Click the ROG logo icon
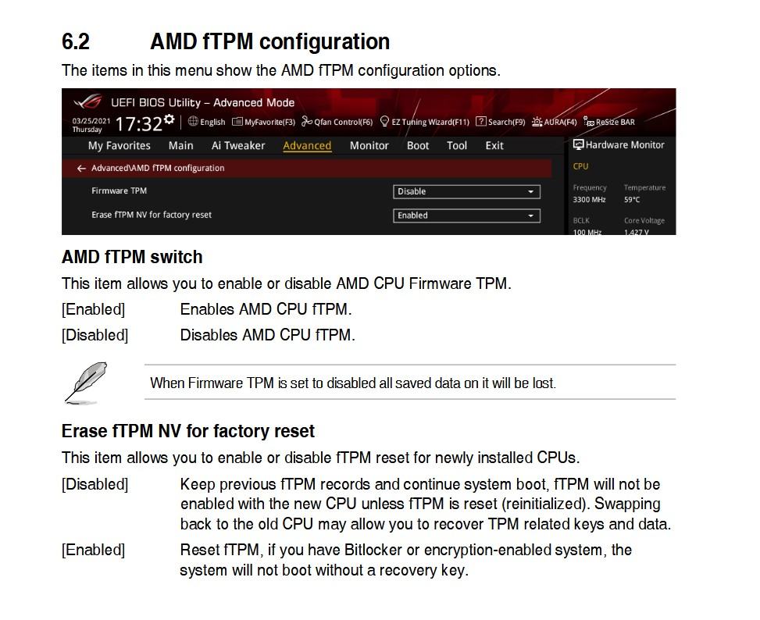This screenshot has height=620, width=760. 87,102
